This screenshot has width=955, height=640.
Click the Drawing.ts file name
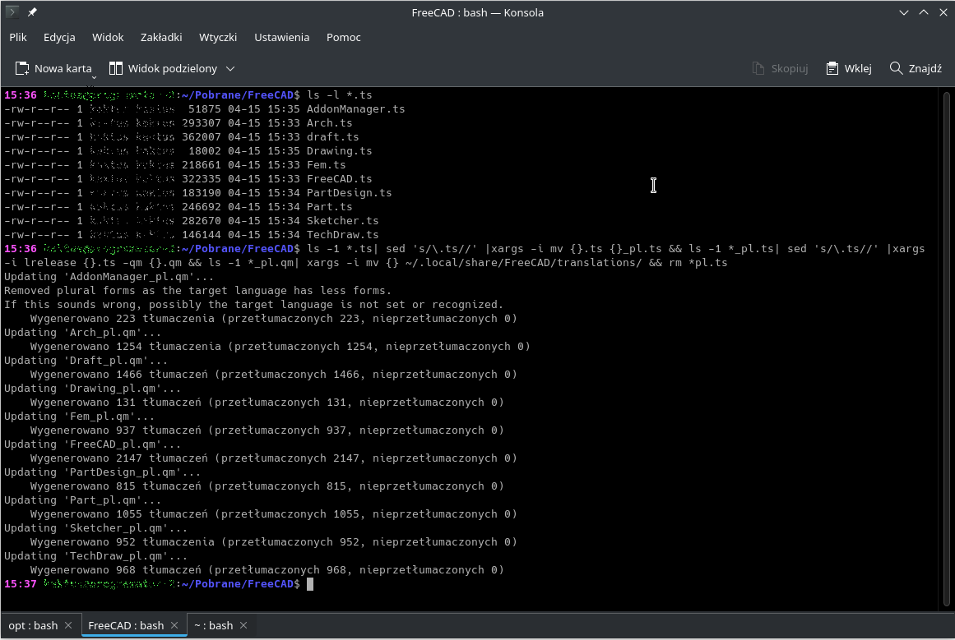339,151
